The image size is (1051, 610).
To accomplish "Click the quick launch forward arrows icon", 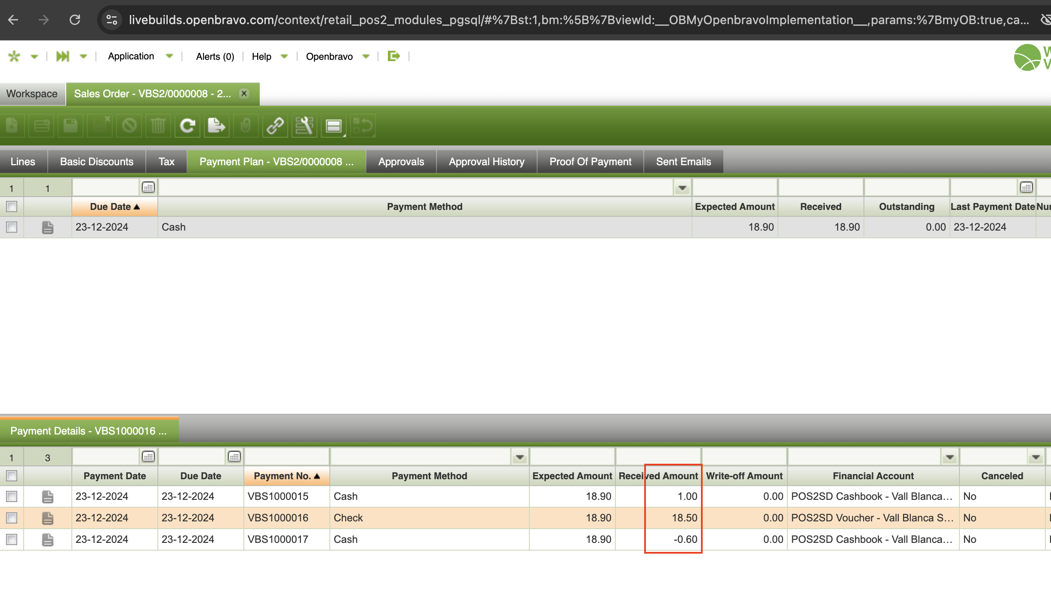I will point(63,56).
